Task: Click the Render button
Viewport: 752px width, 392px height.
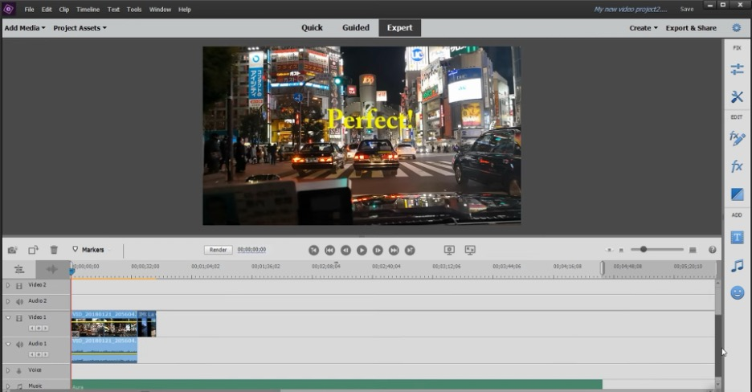Action: [218, 250]
